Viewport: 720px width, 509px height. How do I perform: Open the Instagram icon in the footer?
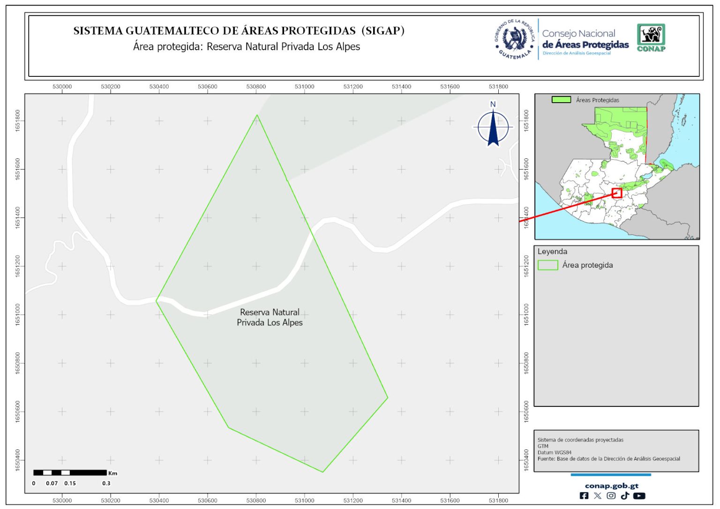pyautogui.click(x=611, y=496)
